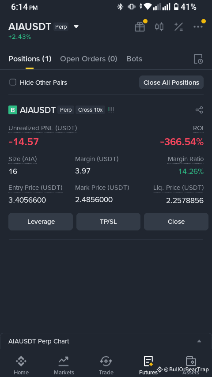Open the futures calculator icon
Screen dimensions: 212x377
click(178, 26)
